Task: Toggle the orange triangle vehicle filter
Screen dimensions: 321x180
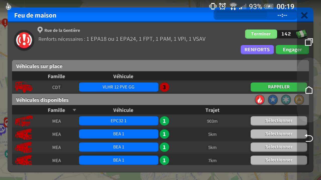Action: pyautogui.click(x=299, y=100)
